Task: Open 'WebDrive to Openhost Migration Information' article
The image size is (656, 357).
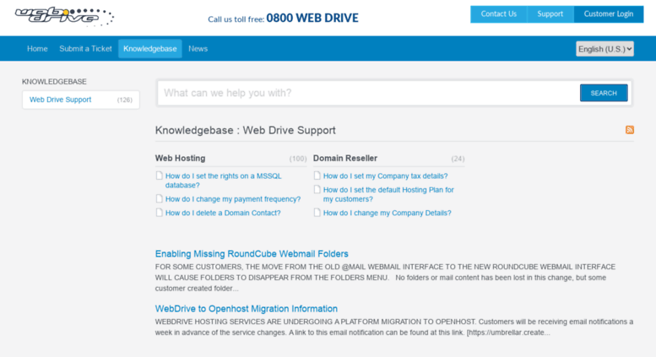Action: [x=246, y=309]
